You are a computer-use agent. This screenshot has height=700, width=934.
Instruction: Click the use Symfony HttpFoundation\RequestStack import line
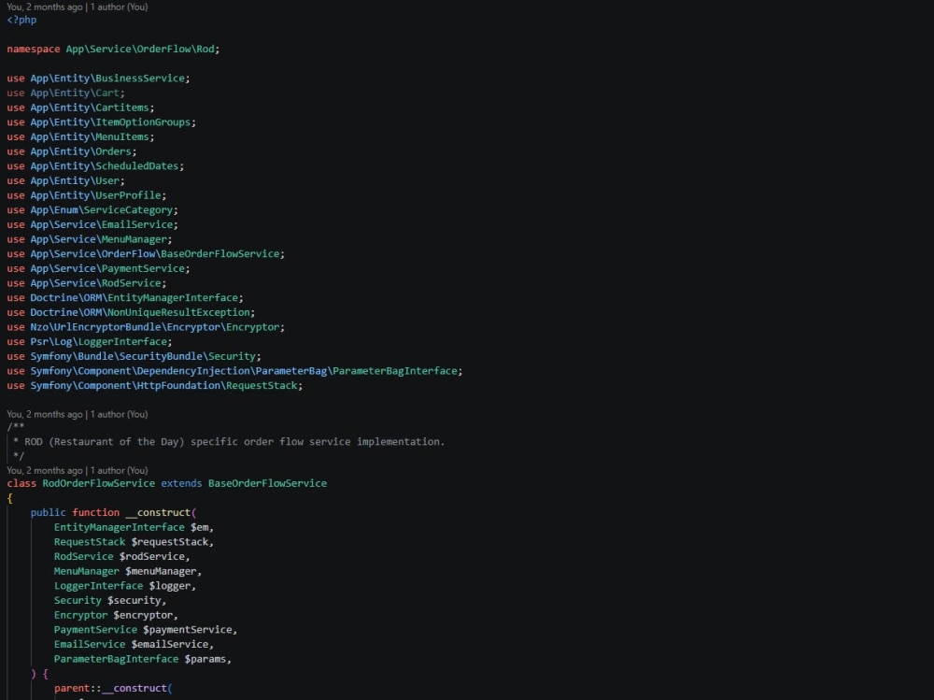(155, 386)
